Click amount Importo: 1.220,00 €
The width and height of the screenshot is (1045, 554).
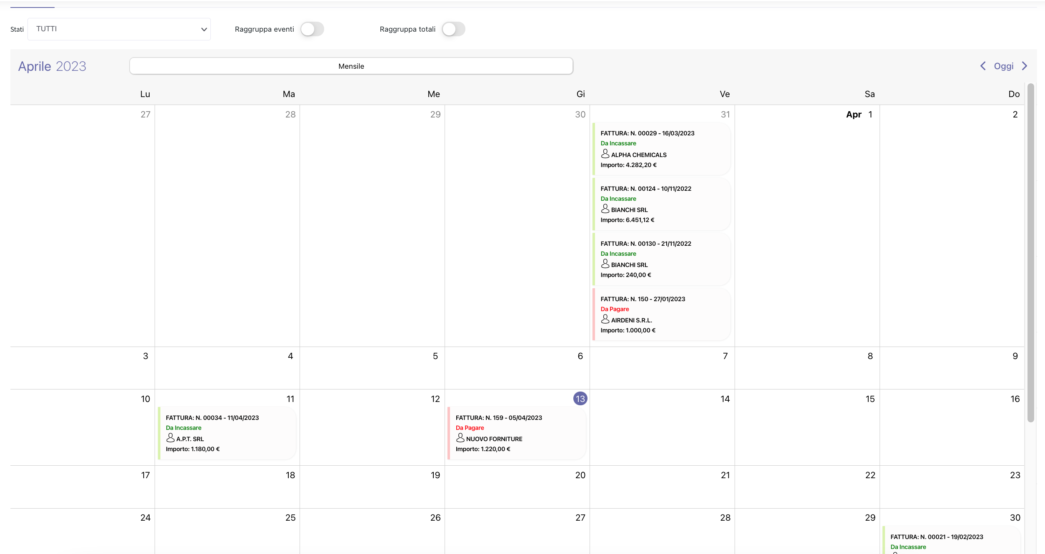click(x=483, y=449)
